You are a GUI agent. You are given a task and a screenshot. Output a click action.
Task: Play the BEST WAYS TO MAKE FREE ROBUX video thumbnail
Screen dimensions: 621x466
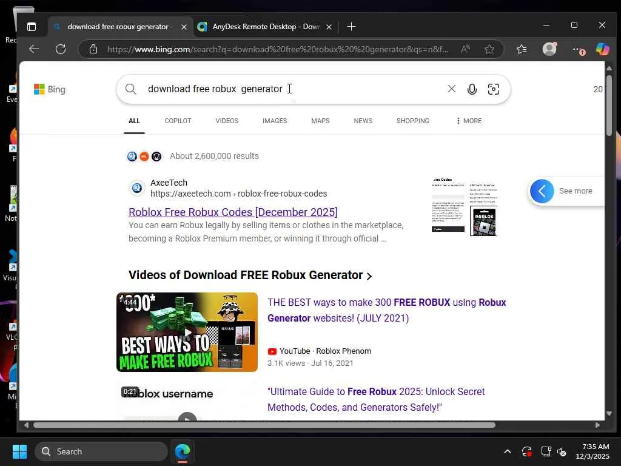[x=187, y=332]
